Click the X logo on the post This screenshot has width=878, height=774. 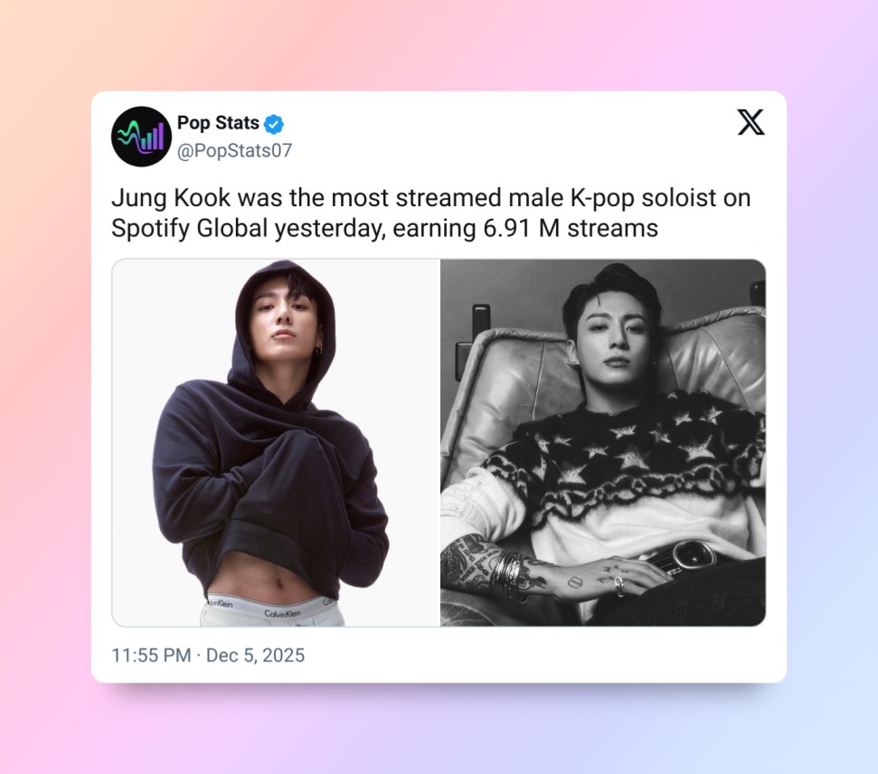[x=751, y=122]
